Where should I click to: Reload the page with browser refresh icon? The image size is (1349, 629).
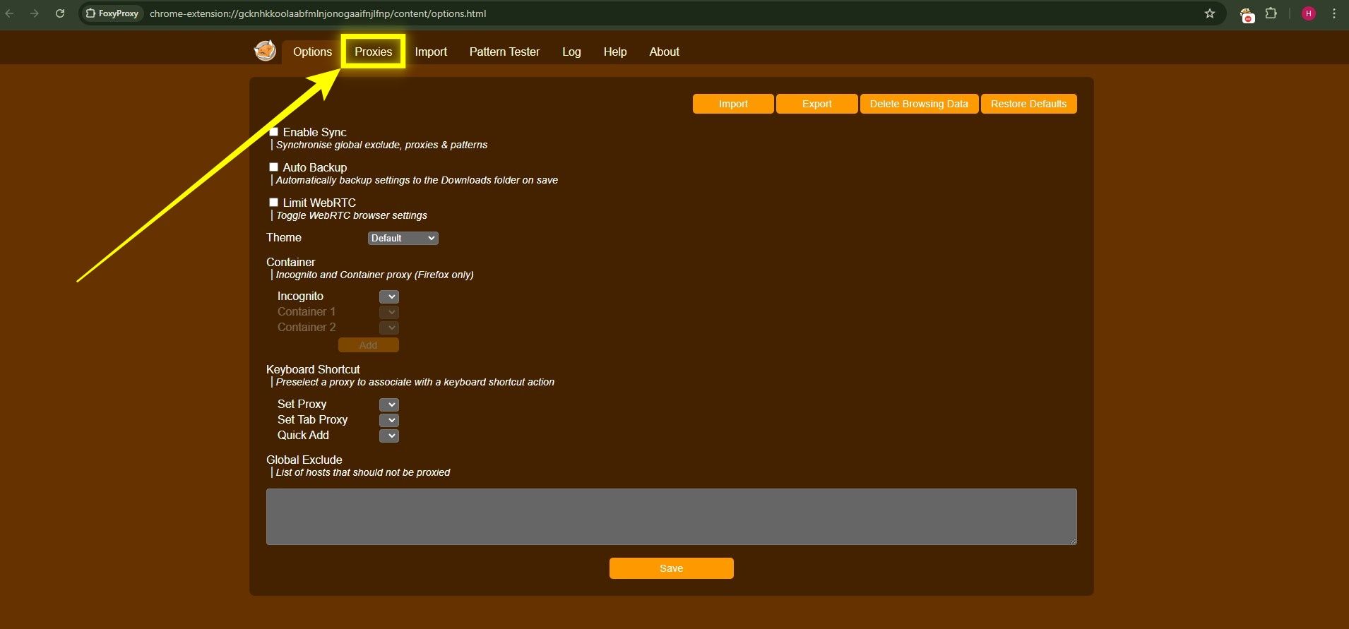pos(60,13)
